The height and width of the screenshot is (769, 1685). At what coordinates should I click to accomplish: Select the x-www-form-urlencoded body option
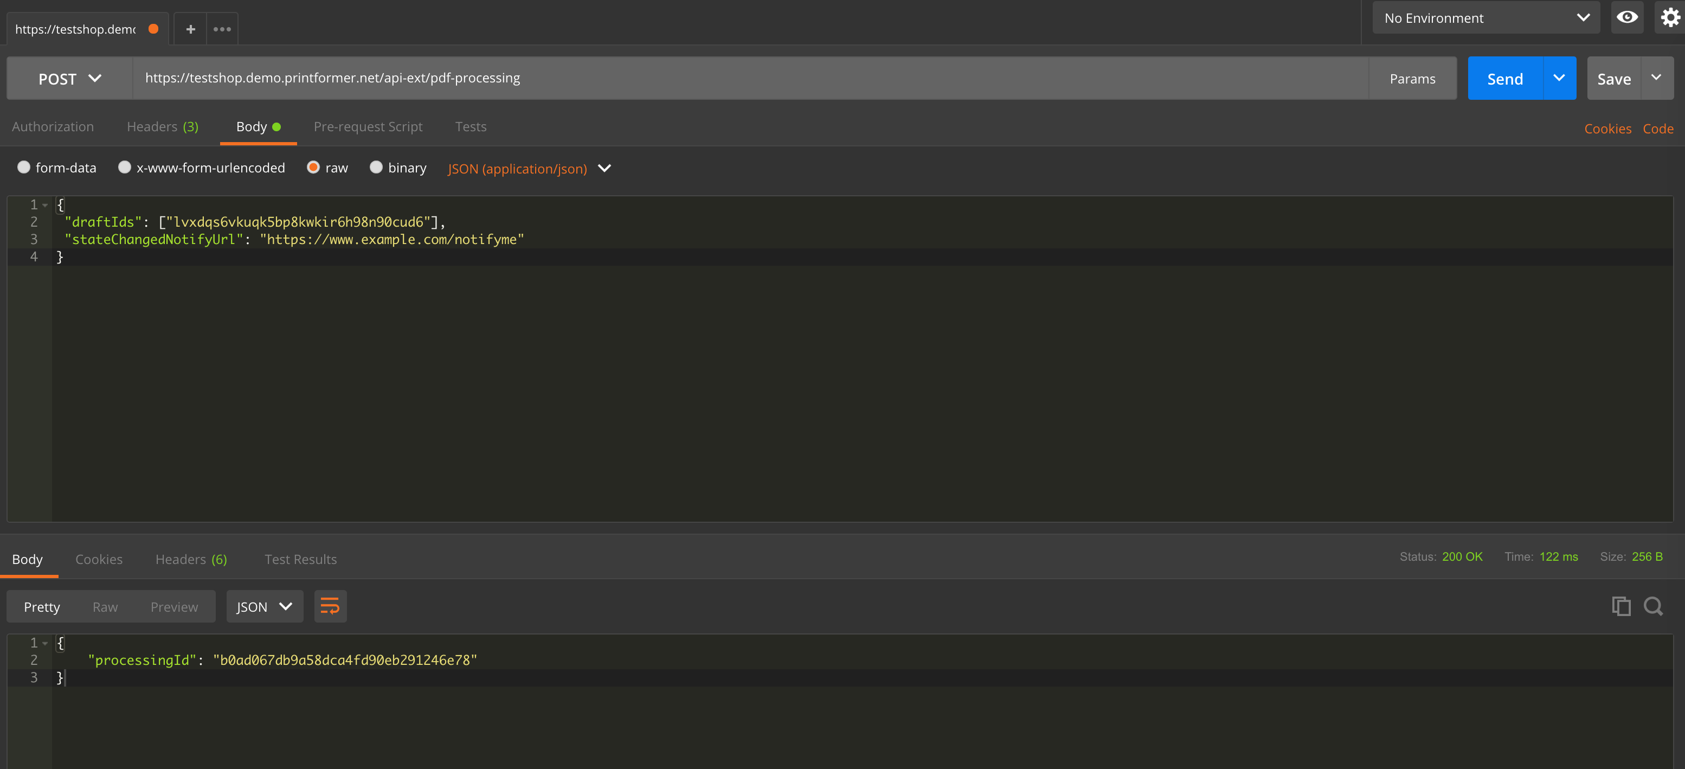[124, 168]
